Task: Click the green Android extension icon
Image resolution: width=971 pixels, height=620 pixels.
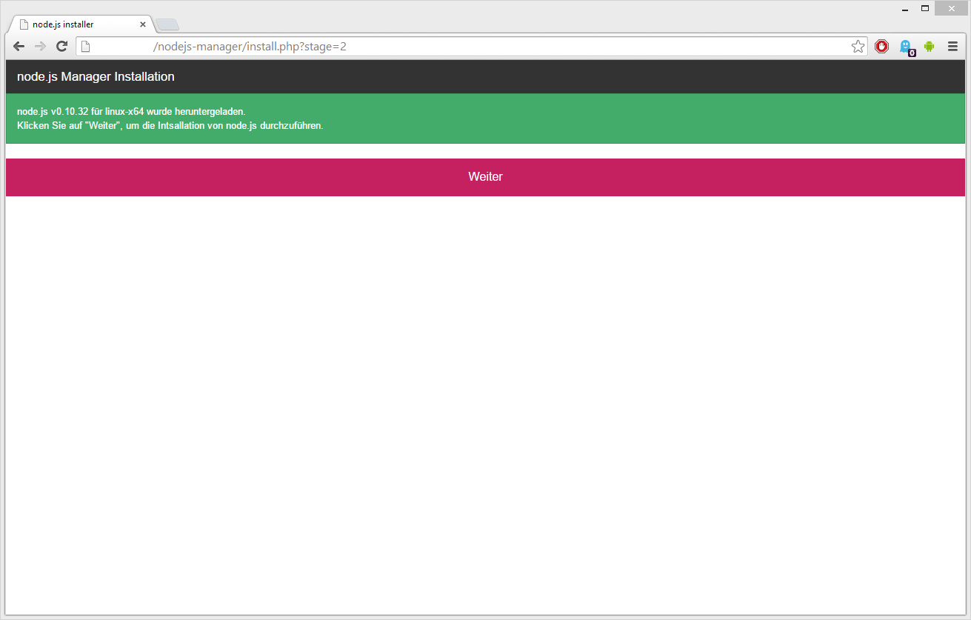Action: click(929, 47)
